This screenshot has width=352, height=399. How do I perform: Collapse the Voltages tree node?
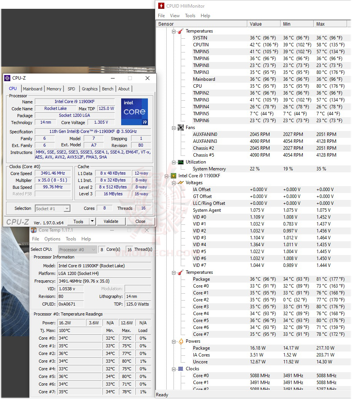click(174, 183)
